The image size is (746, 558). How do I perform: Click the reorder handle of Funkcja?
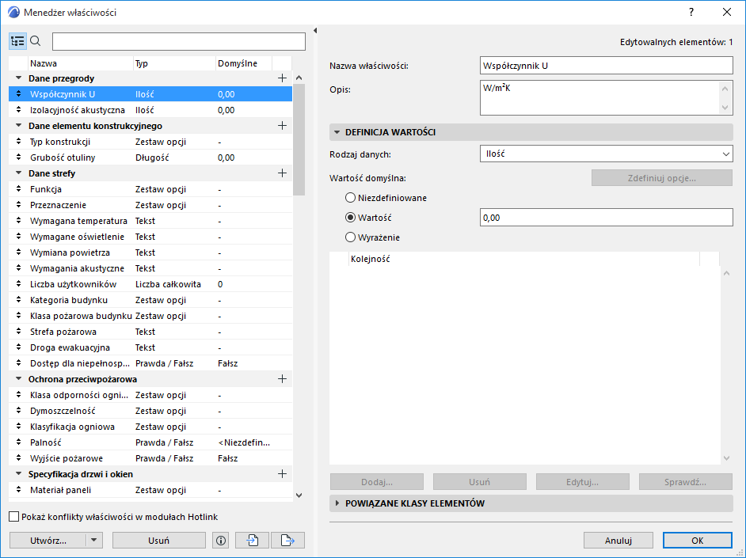click(18, 189)
